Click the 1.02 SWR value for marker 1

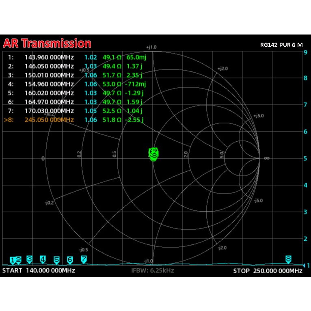(91, 57)
